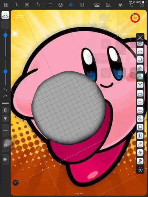Screen dimensions: 148x197
Task: Select the Mask tool
Action: 140,136
